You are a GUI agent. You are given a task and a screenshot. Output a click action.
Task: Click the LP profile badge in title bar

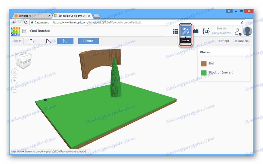click(x=229, y=11)
